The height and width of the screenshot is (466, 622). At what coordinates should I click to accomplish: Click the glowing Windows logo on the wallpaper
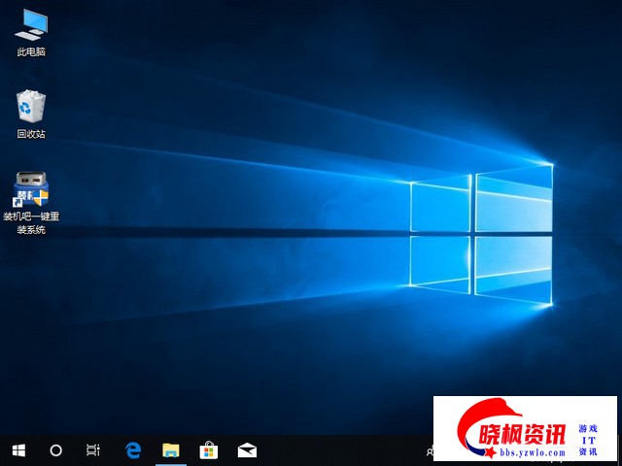(x=481, y=231)
